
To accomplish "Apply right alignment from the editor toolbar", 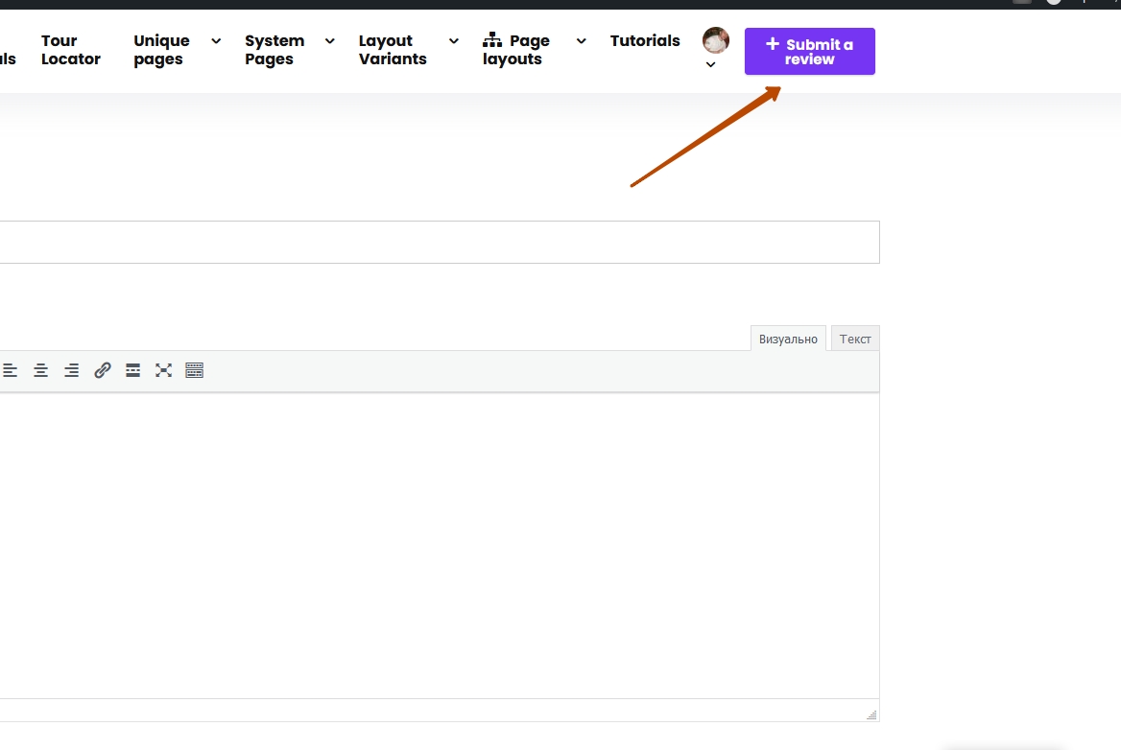I will click(71, 370).
